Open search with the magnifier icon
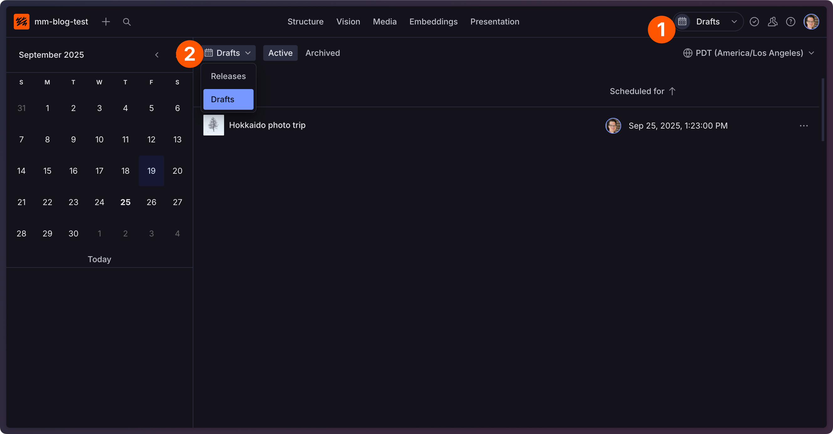833x434 pixels. pos(127,22)
